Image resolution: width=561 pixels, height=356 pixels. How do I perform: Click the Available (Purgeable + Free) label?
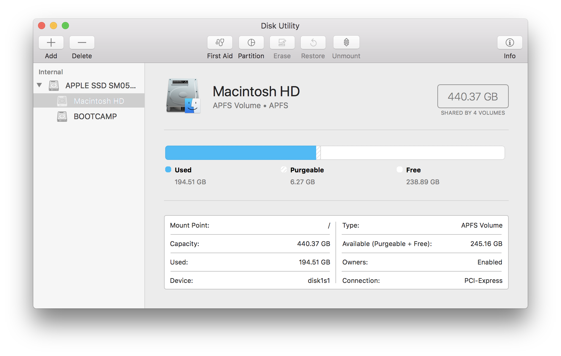pos(387,244)
